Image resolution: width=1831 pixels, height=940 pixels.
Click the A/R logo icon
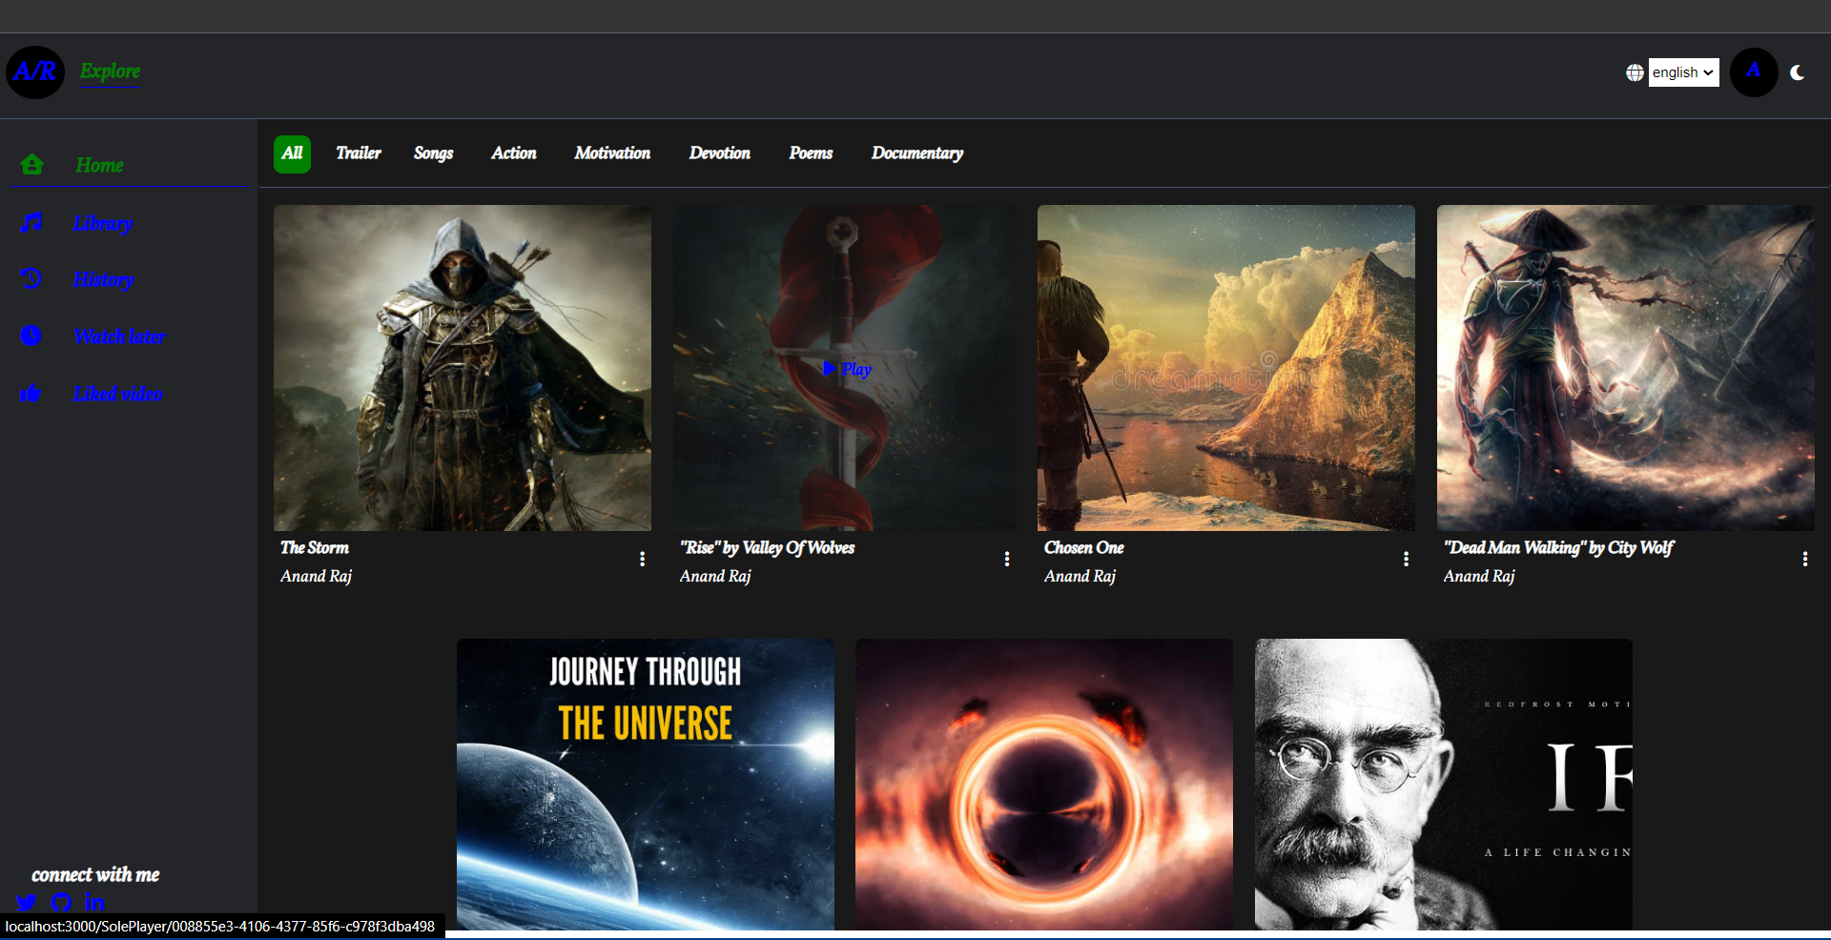pos(35,72)
